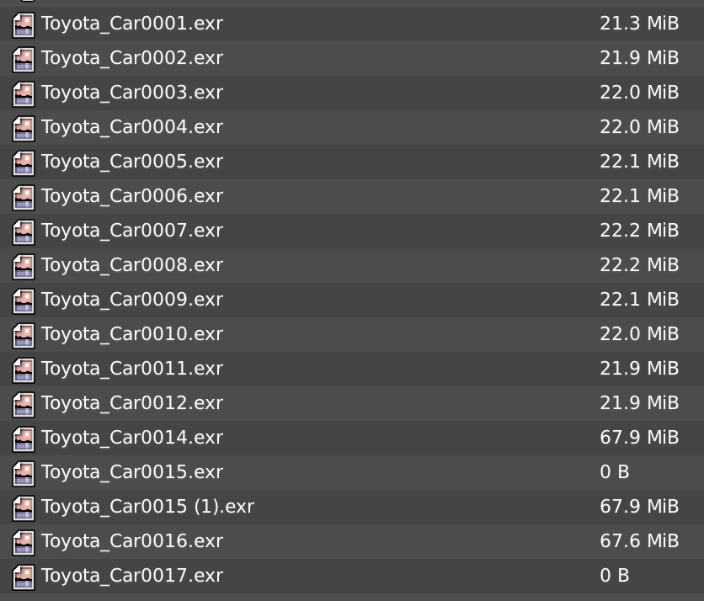Select file name Toyota_Car0007.exr
704x601 pixels.
pyautogui.click(x=132, y=231)
